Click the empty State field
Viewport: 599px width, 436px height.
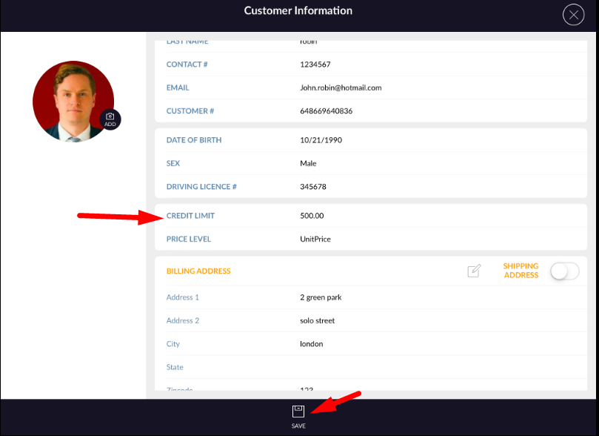pyautogui.click(x=370, y=368)
